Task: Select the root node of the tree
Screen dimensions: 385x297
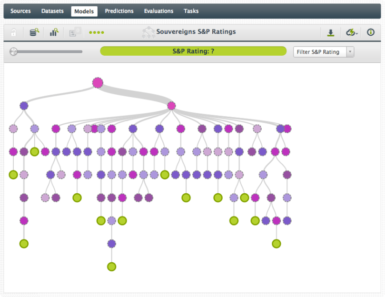Action: point(98,83)
